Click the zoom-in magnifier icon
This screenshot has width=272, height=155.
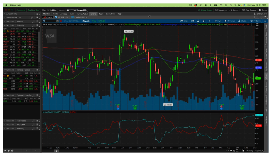[x=237, y=151]
